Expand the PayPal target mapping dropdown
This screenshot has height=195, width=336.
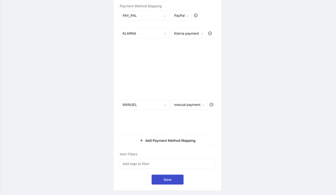click(182, 16)
